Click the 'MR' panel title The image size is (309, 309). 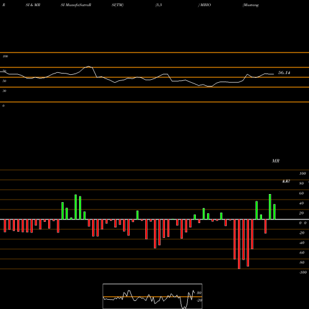(x=276, y=161)
